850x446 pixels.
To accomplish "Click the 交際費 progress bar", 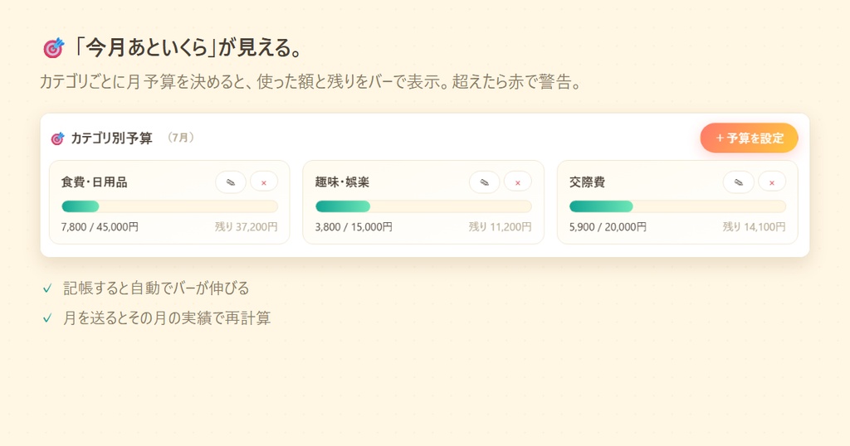I will click(x=677, y=206).
